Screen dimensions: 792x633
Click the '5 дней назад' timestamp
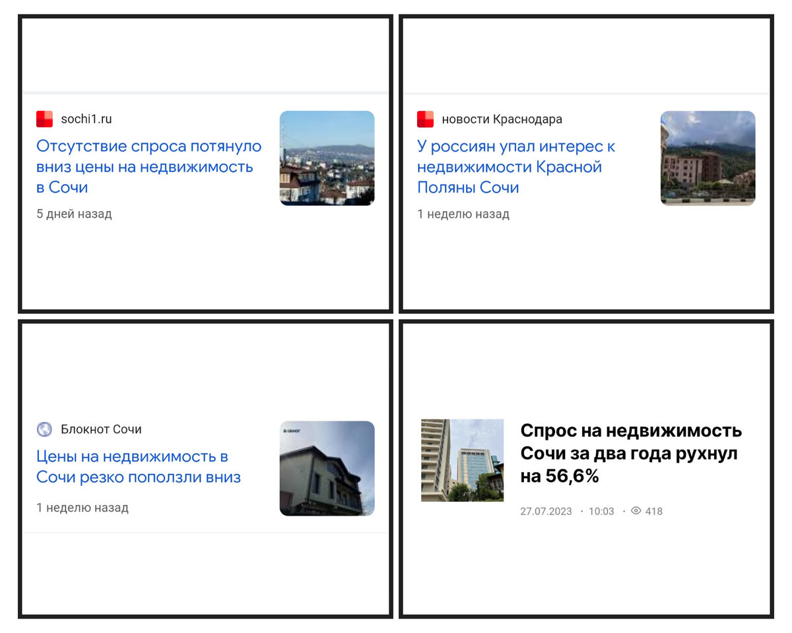74,214
